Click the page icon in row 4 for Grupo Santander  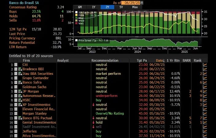(16, 78)
